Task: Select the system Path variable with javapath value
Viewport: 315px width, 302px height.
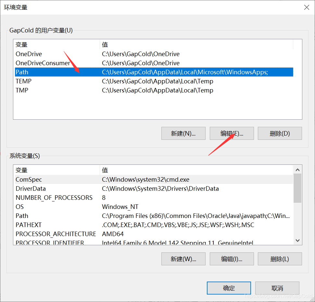Action: pyautogui.click(x=154, y=216)
